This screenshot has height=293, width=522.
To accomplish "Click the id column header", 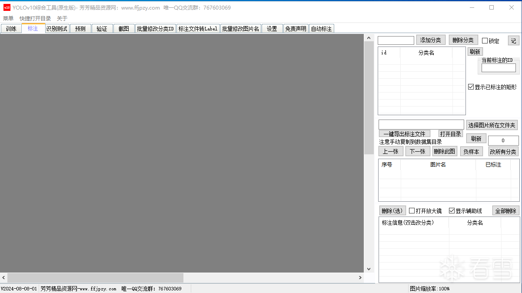I will pyautogui.click(x=389, y=53).
